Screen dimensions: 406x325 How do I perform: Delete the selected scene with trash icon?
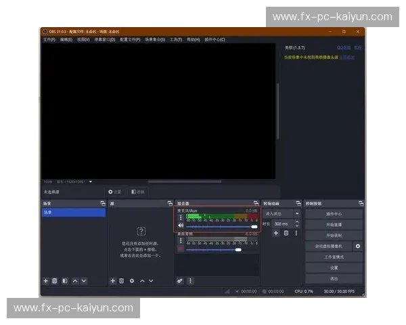[x=55, y=280]
